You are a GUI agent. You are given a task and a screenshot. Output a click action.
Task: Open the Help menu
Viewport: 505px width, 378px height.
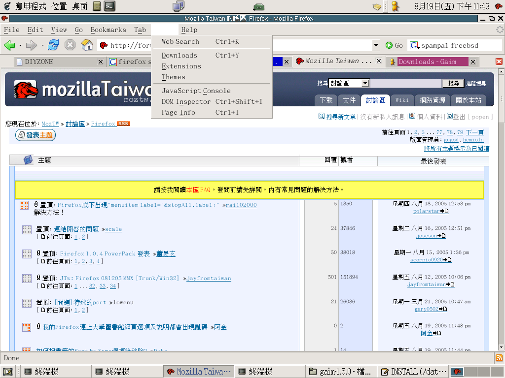[189, 30]
